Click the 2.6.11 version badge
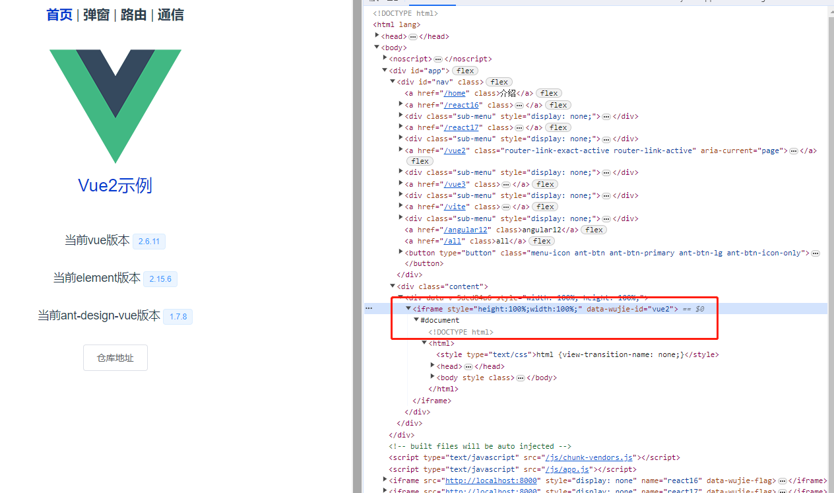 [148, 241]
